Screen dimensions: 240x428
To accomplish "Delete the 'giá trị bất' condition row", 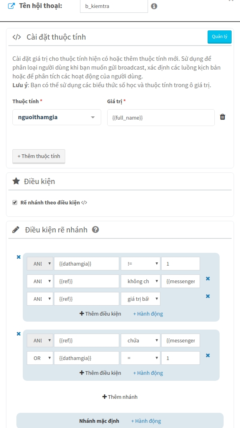I will (x=208, y=296).
